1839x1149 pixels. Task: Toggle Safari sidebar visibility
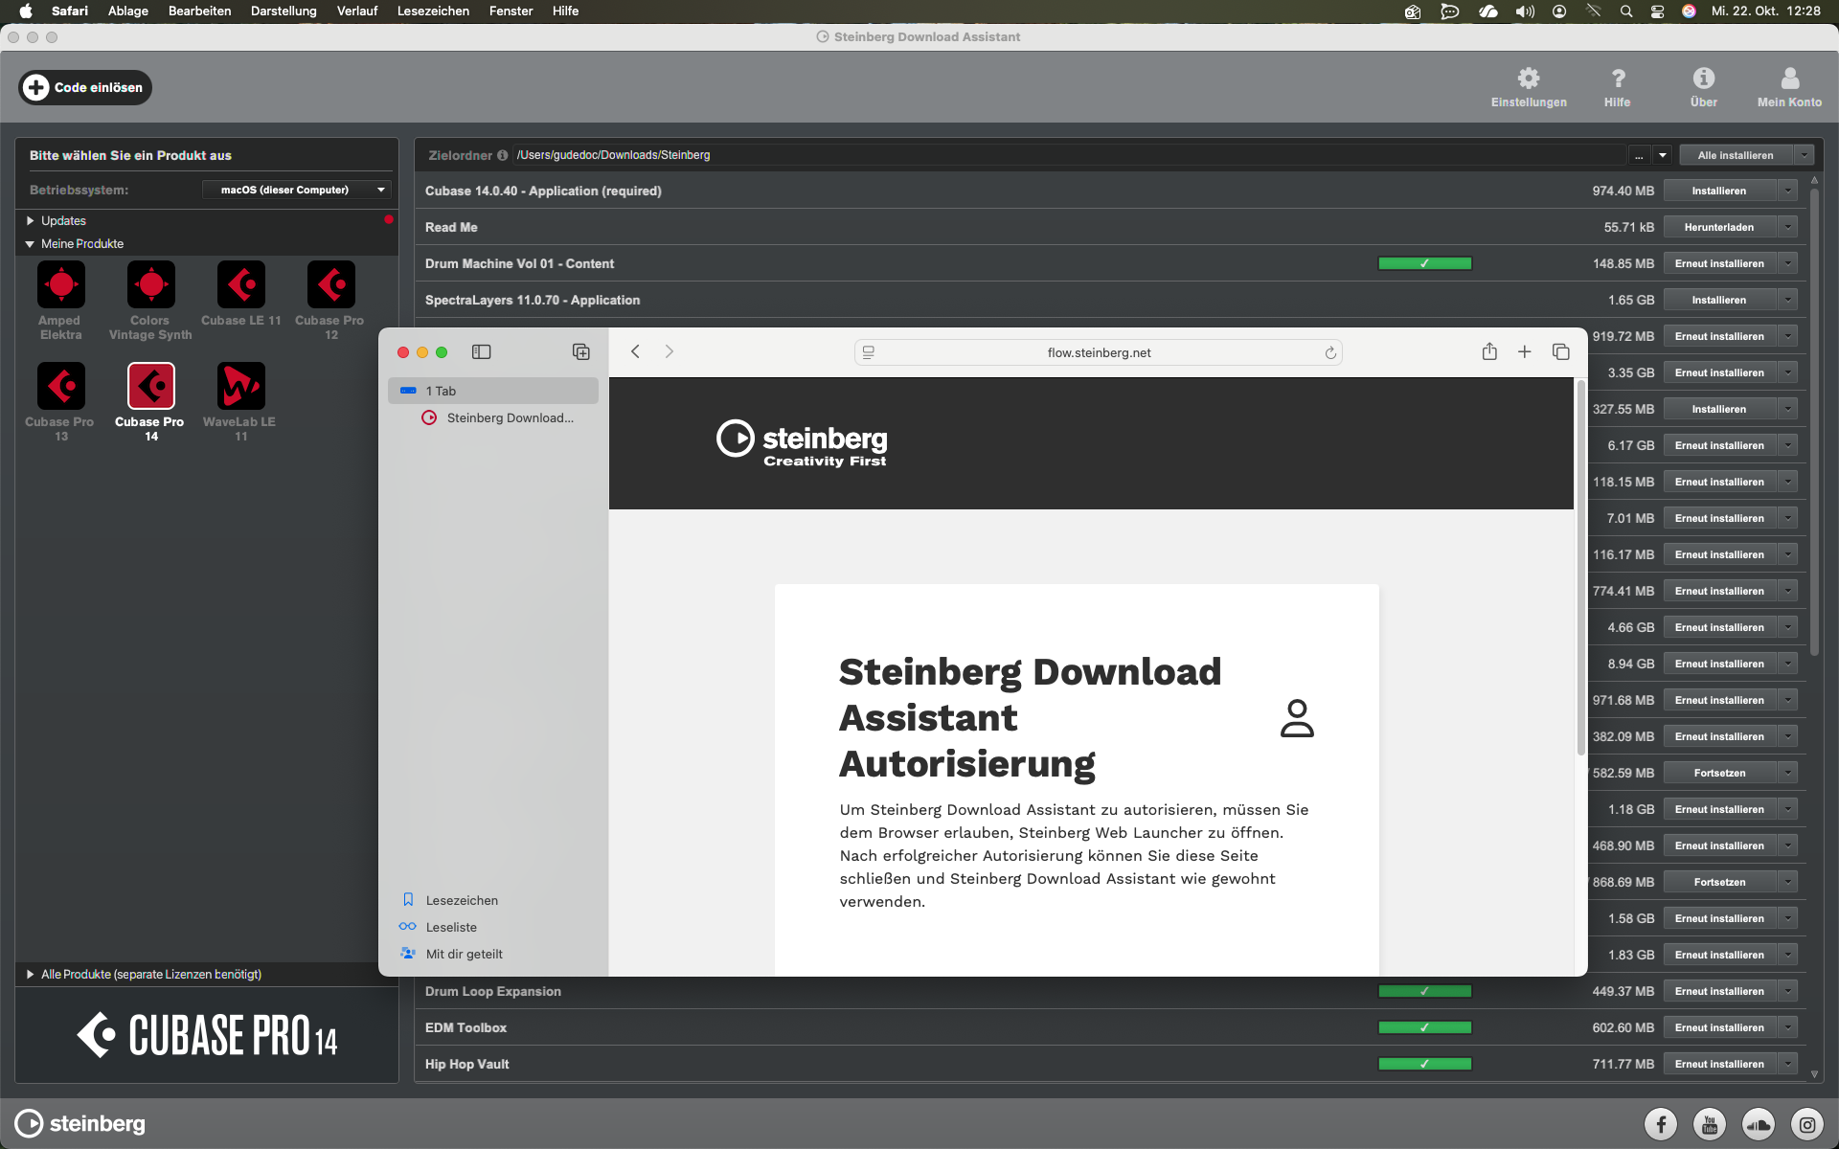click(x=482, y=352)
